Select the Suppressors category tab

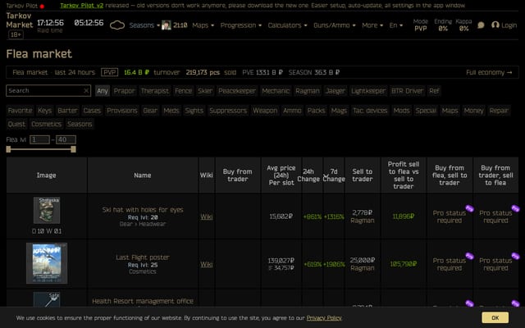[x=228, y=111]
